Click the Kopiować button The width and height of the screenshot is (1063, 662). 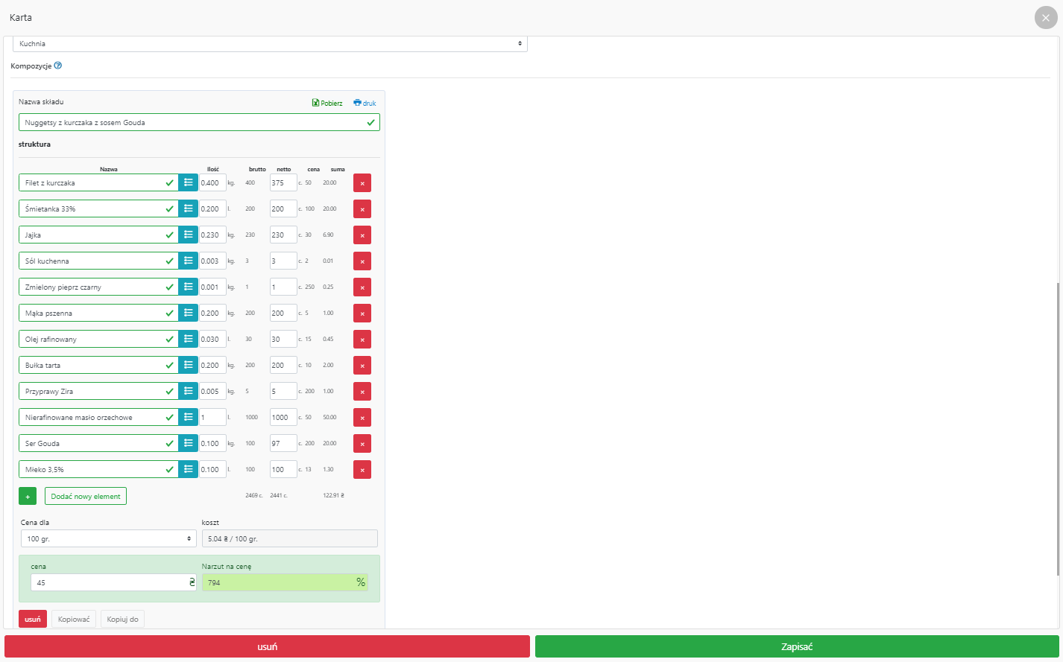pos(74,619)
